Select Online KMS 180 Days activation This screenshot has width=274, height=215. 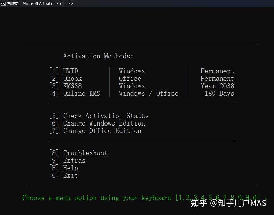pyautogui.click(x=82, y=93)
